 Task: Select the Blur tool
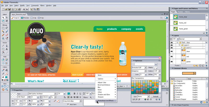pyautogui.click(x=3, y=38)
